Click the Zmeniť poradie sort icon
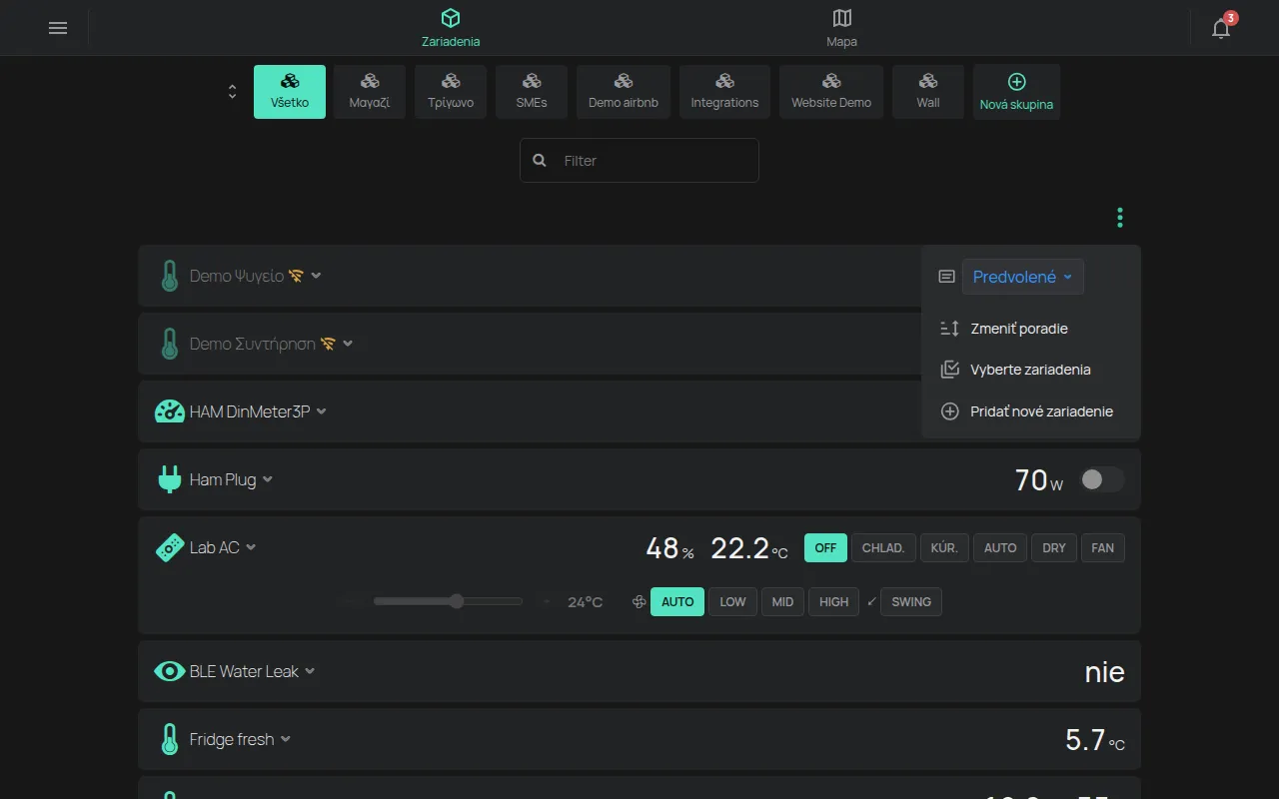The height and width of the screenshot is (799, 1279). [949, 329]
